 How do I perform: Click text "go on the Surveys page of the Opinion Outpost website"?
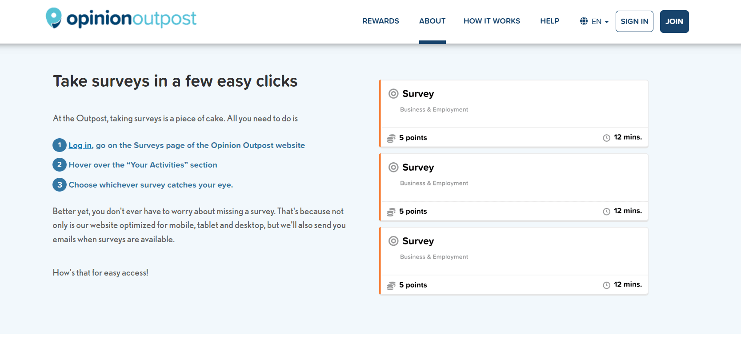pyautogui.click(x=200, y=145)
